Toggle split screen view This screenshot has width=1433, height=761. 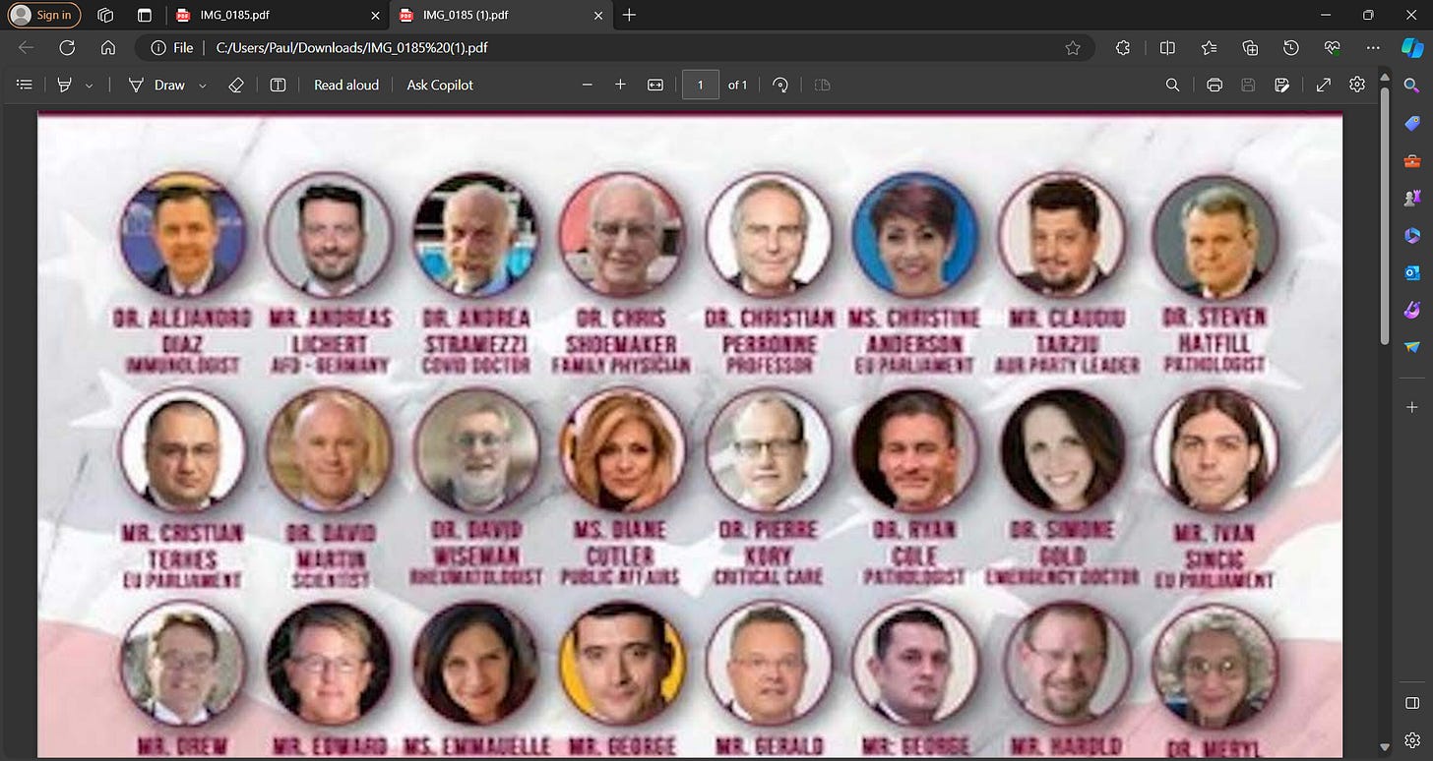(x=1167, y=47)
